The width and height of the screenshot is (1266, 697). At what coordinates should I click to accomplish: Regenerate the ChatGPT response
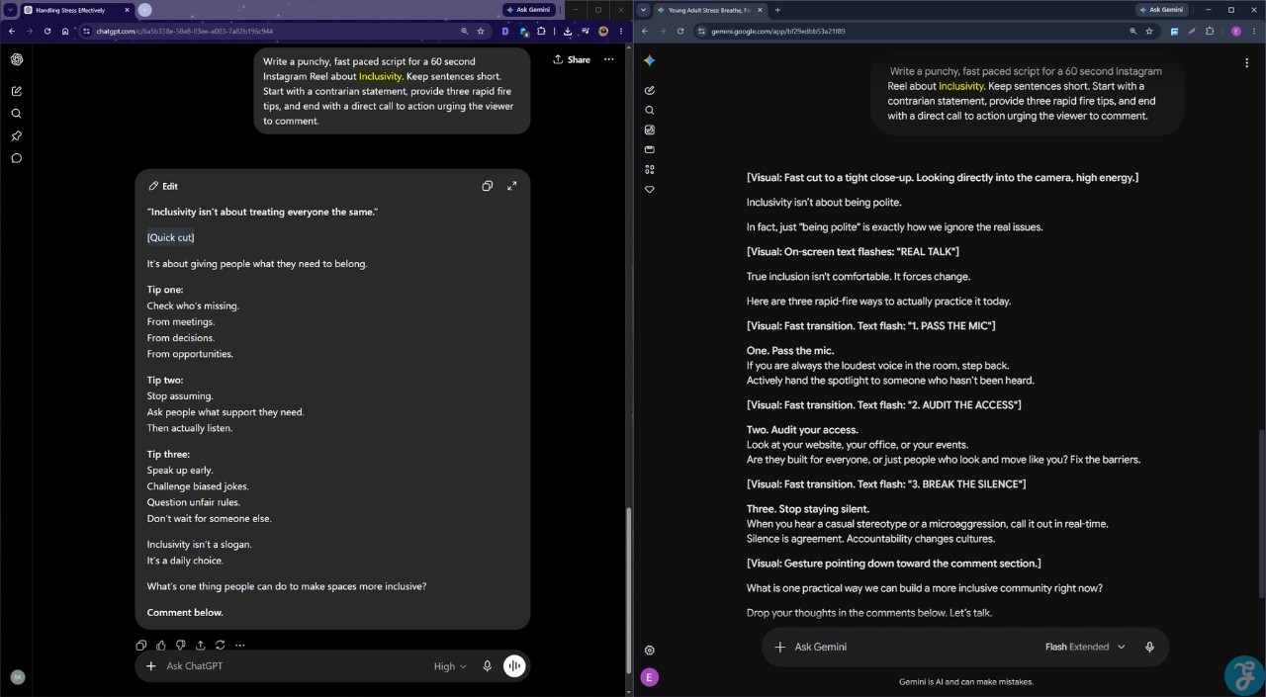point(220,646)
